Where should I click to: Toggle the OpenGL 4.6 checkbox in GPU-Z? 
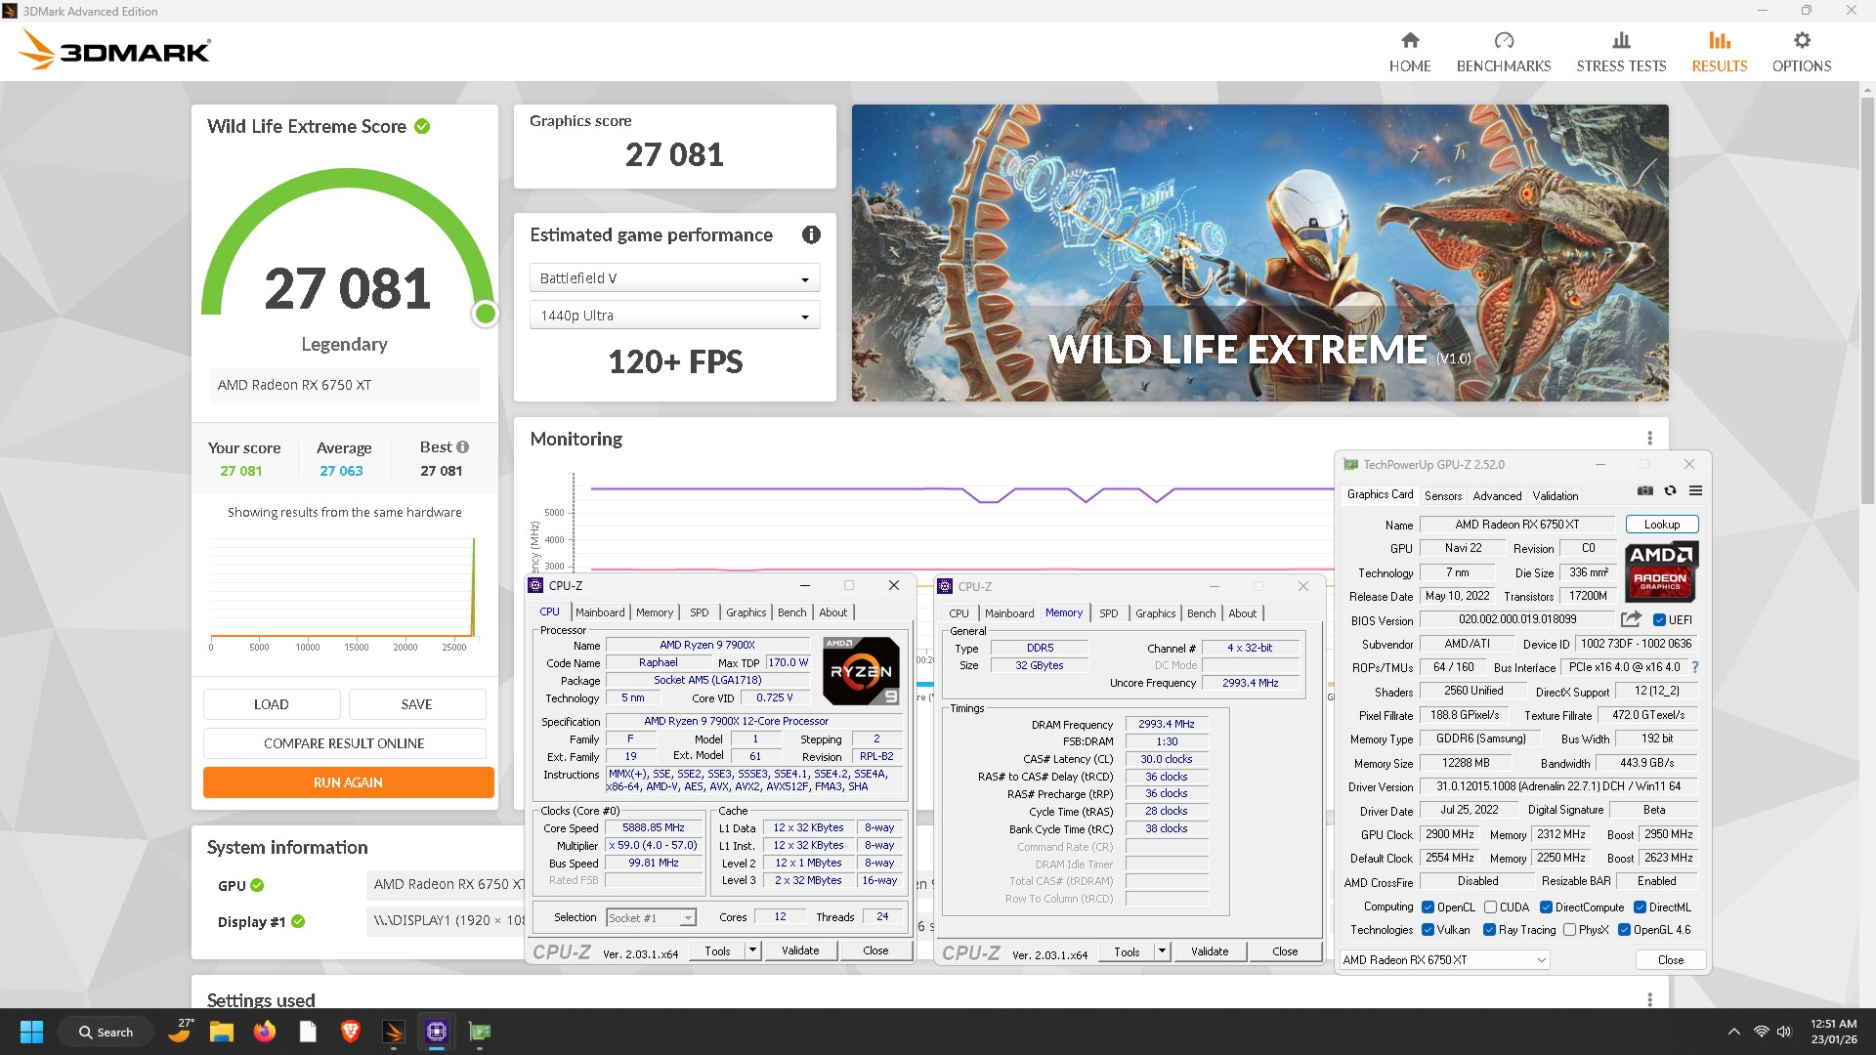1624,929
